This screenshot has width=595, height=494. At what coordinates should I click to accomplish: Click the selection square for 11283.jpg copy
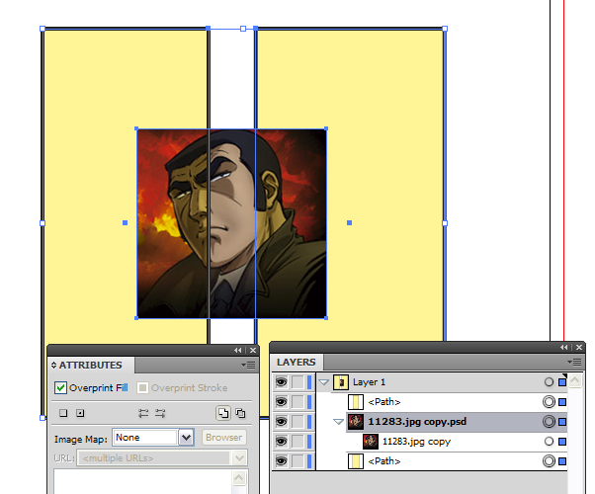(562, 442)
